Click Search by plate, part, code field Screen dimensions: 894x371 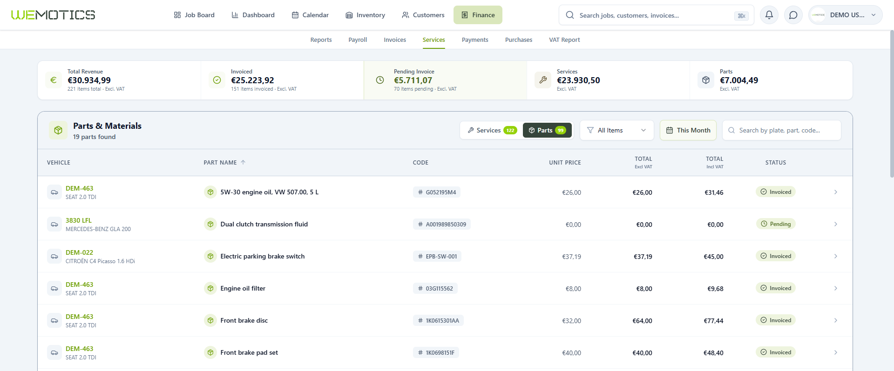782,130
